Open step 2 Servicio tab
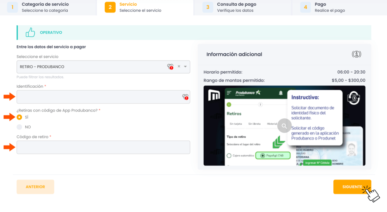This screenshot has height=212, width=387. click(x=145, y=8)
